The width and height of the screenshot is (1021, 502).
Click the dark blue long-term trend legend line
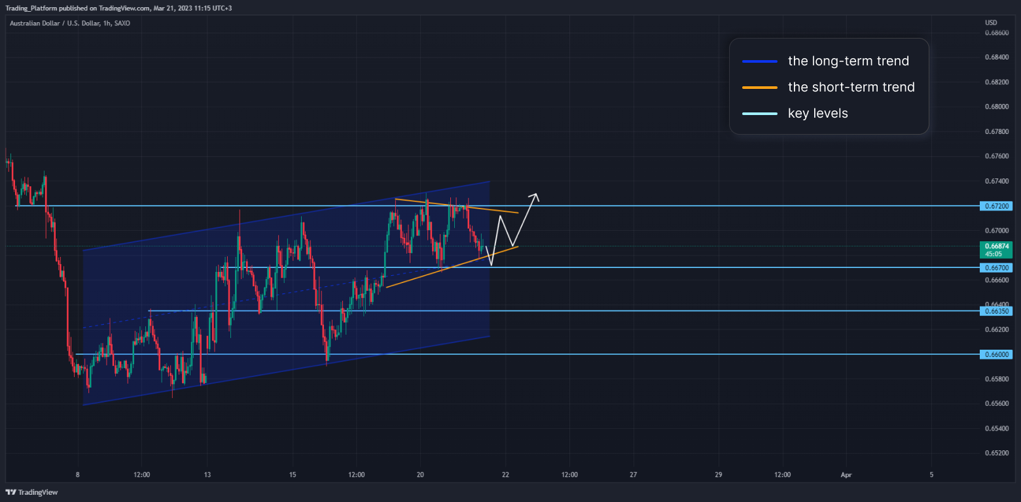pyautogui.click(x=760, y=61)
